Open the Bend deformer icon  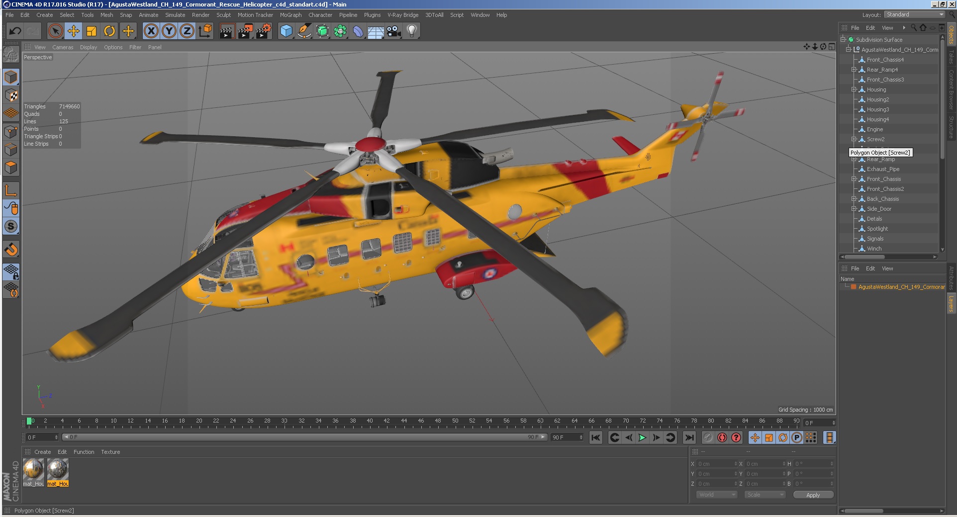click(x=358, y=31)
